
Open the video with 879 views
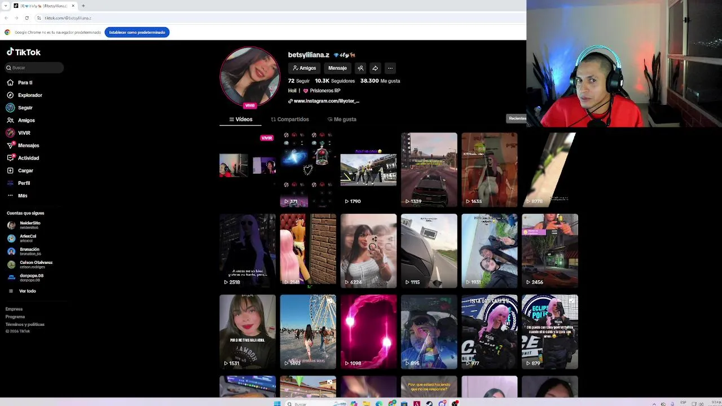[x=550, y=332]
